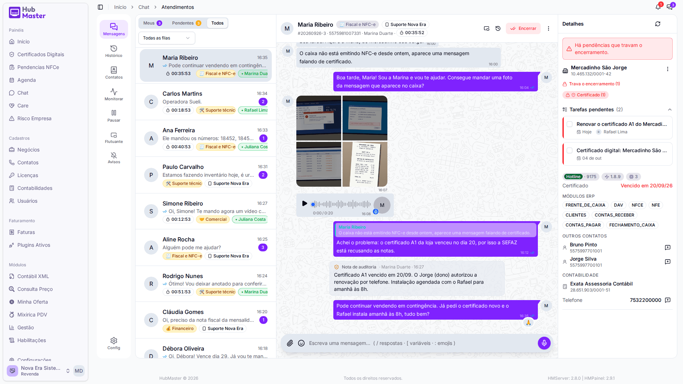Open the Monitorar panel
The height and width of the screenshot is (384, 683).
coord(114,95)
